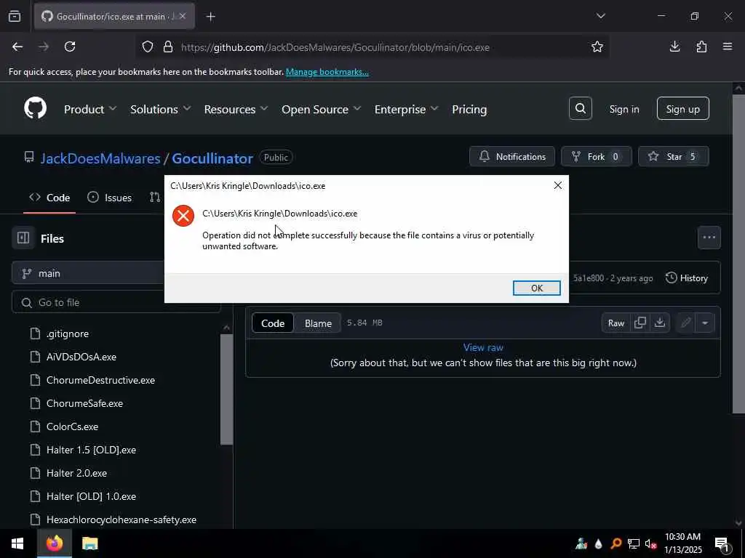Click OK in the error dialog

[536, 288]
